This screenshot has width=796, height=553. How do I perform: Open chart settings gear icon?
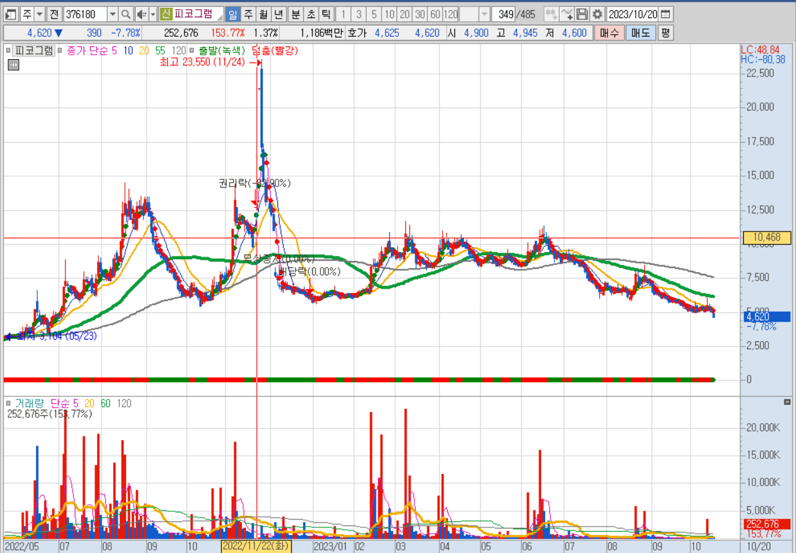(598, 14)
